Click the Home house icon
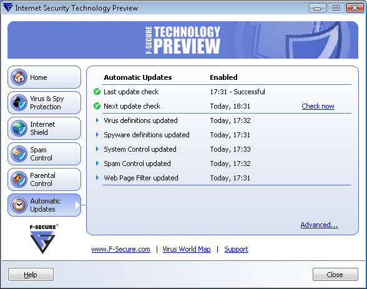 click(x=19, y=77)
